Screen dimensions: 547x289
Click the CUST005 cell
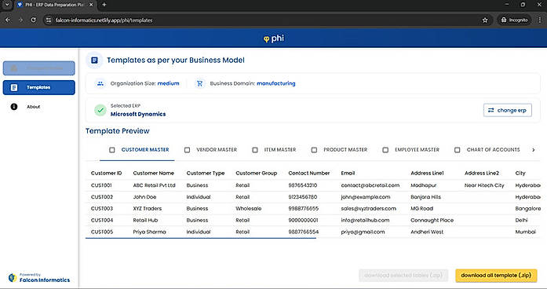(102, 232)
